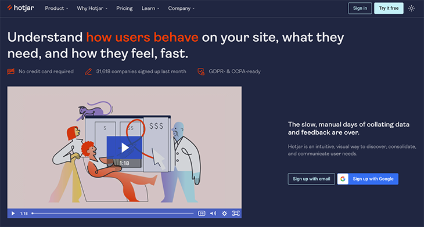The image size is (424, 227).
Task: Click the small play icon in video controls
Action: coord(13,214)
